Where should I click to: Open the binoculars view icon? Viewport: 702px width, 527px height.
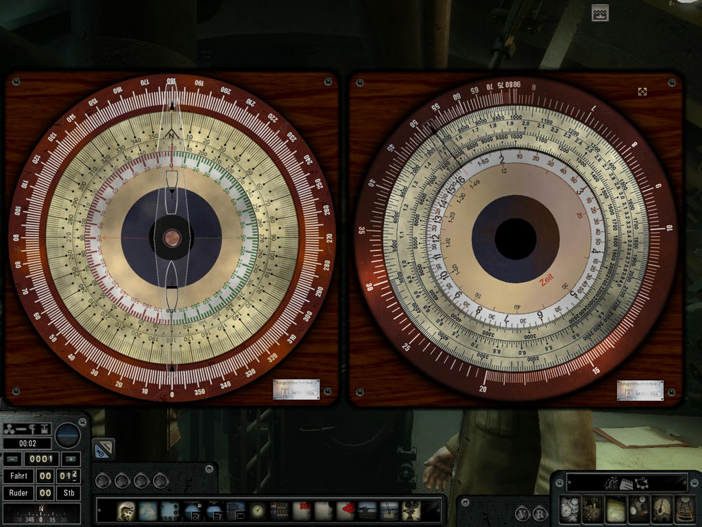[236, 511]
